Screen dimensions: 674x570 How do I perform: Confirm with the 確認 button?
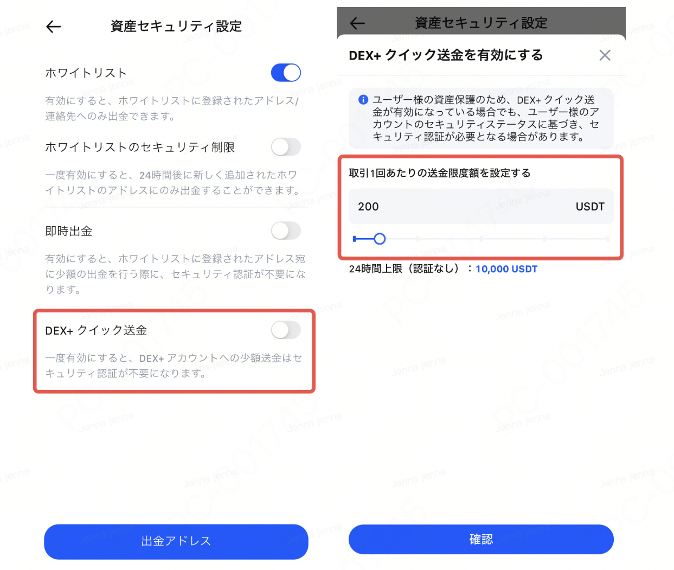click(481, 539)
